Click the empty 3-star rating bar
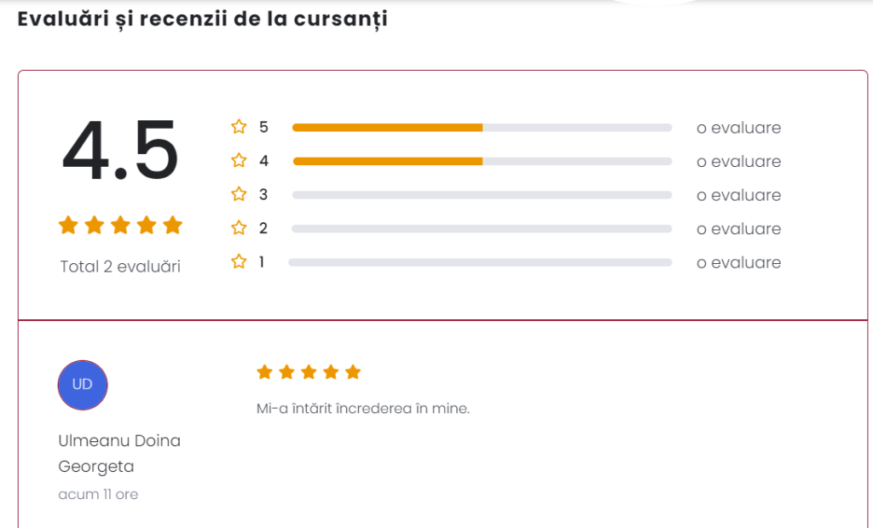The image size is (873, 528). (482, 195)
